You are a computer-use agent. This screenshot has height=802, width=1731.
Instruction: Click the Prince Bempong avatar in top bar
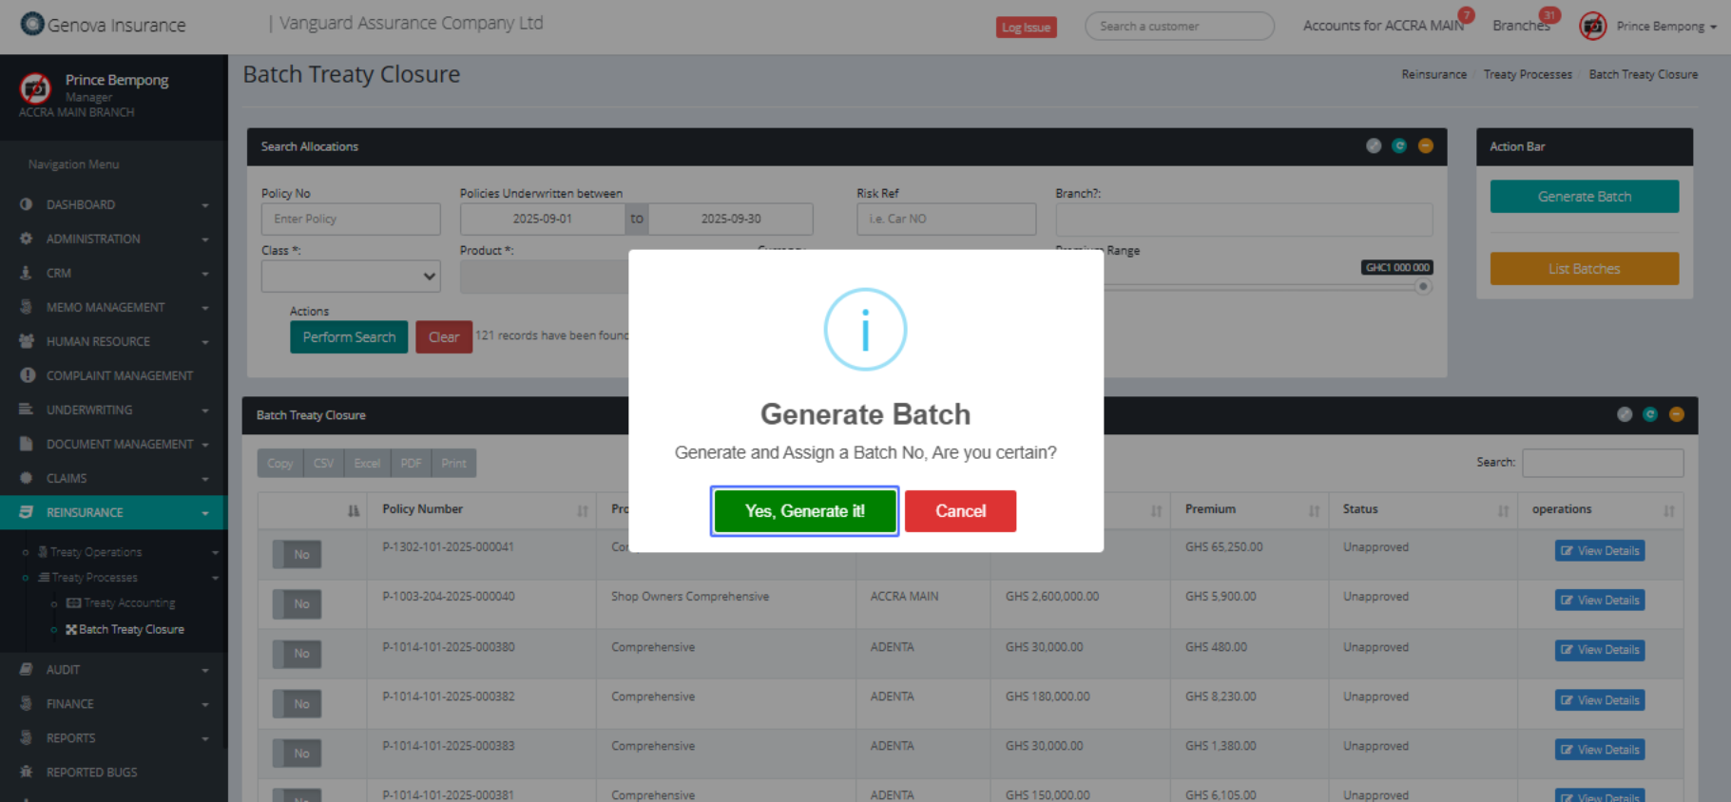pyautogui.click(x=1593, y=26)
